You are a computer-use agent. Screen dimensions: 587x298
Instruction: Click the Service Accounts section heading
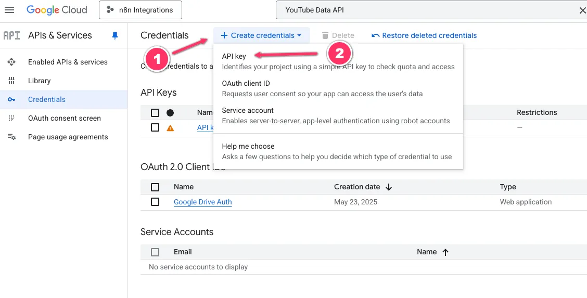click(x=177, y=232)
